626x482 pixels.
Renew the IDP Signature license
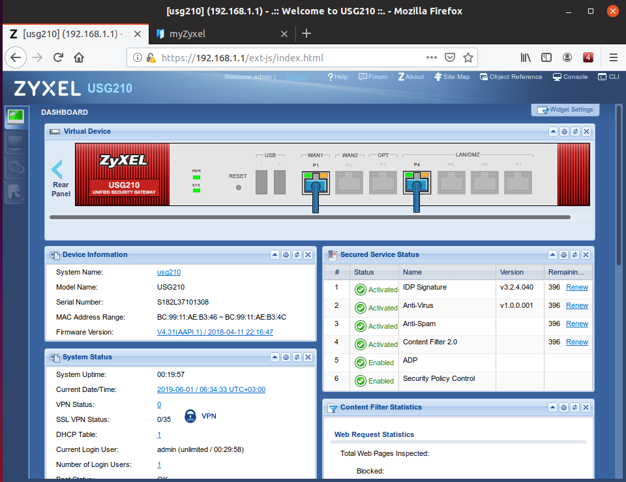[577, 287]
